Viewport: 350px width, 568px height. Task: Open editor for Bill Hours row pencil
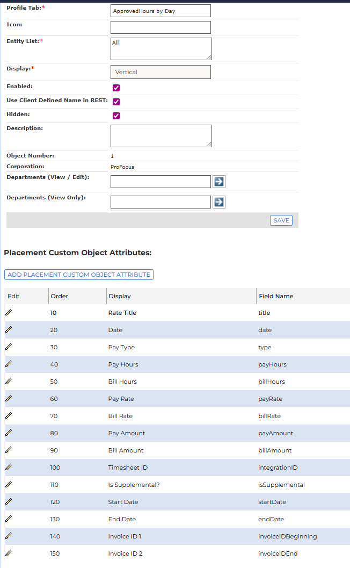(x=9, y=381)
